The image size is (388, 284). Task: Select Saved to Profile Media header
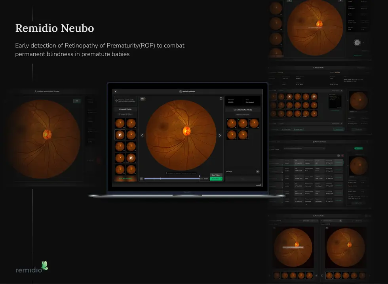coord(243,110)
